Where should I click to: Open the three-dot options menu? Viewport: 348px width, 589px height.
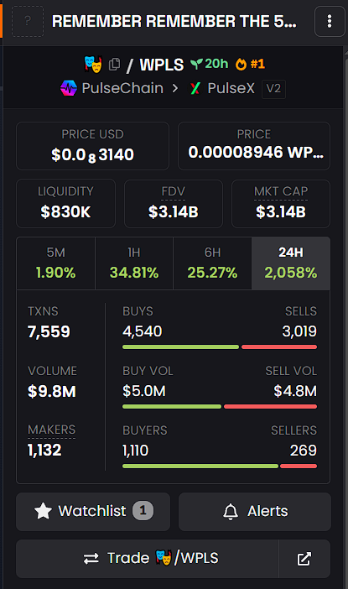click(330, 21)
